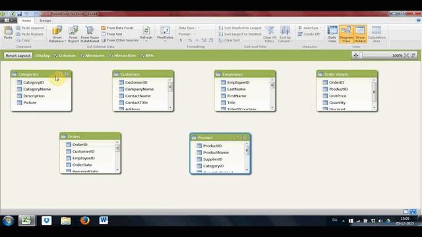Select the Orders table header
The width and height of the screenshot is (422, 237).
tap(90, 136)
